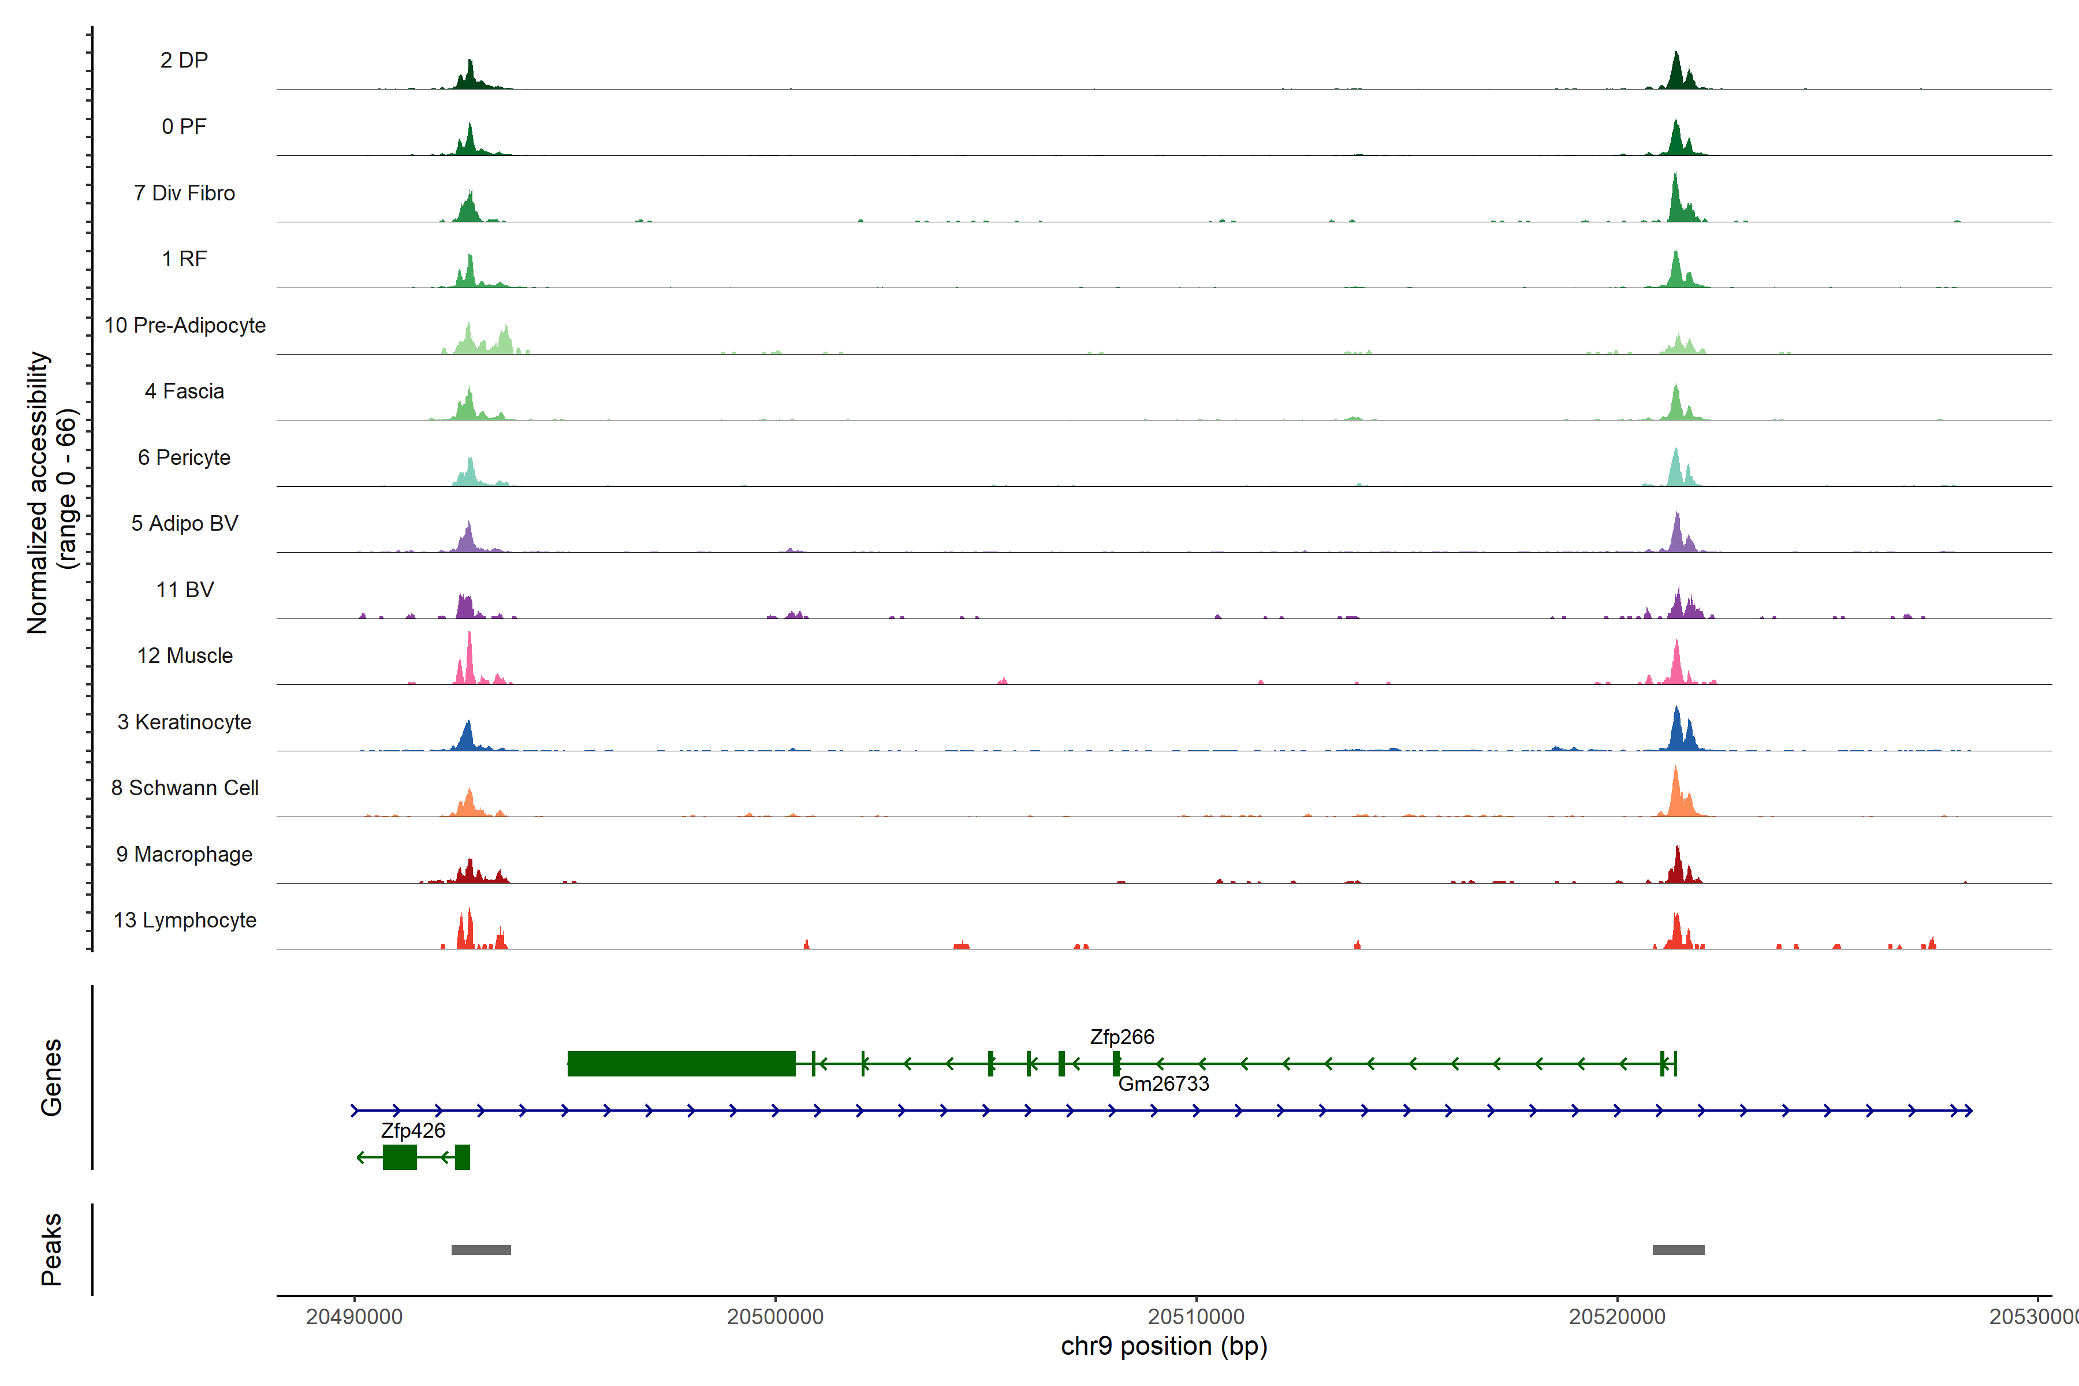The image size is (2079, 1386).
Task: Click the large Zfp266 exon block
Action: [x=681, y=1063]
